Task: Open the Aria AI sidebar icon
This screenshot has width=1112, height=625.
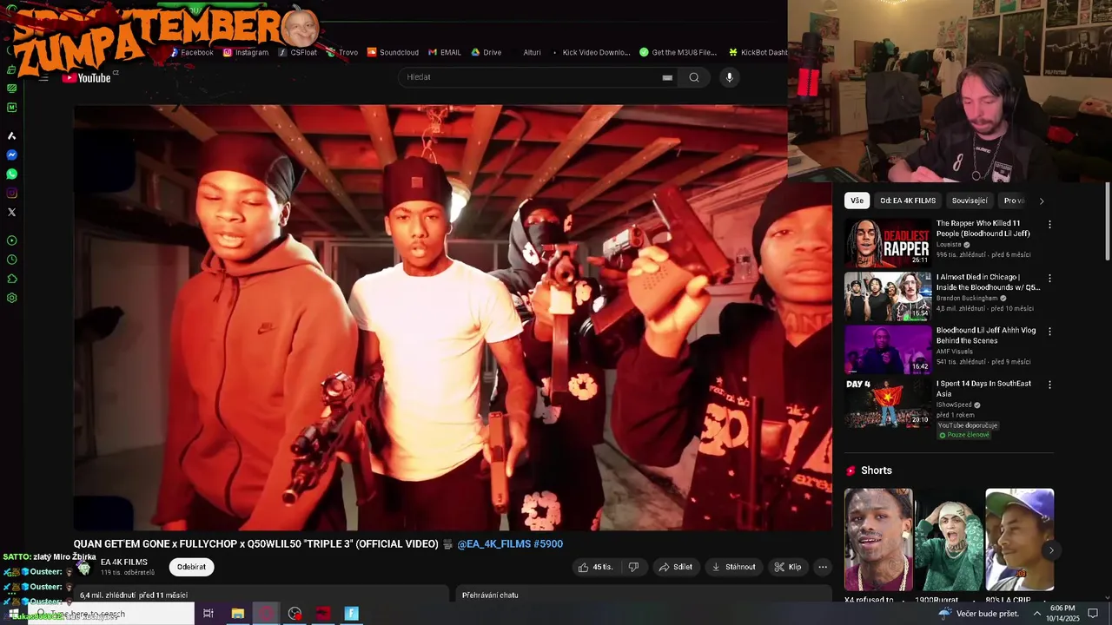Action: tap(11, 136)
